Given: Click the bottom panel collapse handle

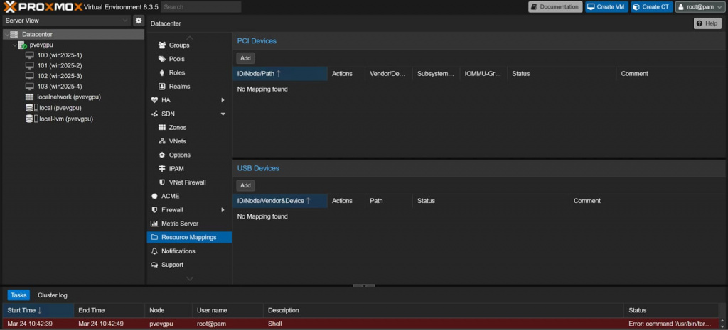Looking at the screenshot, I should tap(364, 285).
